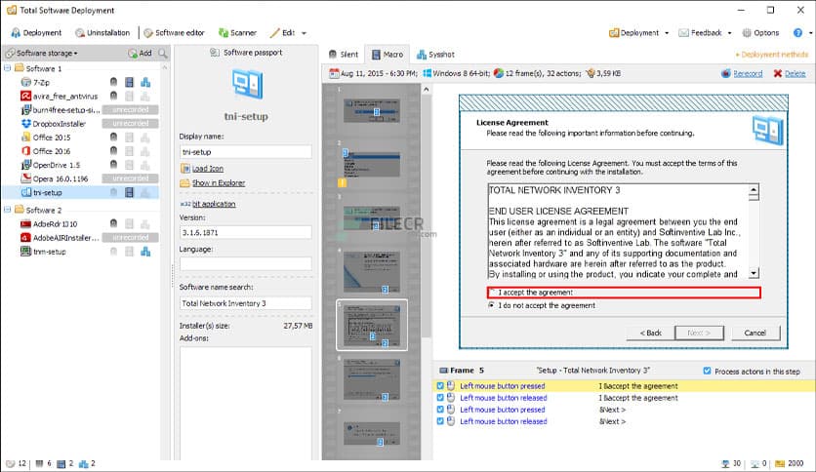Open the Uninstallation mode
The width and height of the screenshot is (816, 472).
tap(102, 33)
